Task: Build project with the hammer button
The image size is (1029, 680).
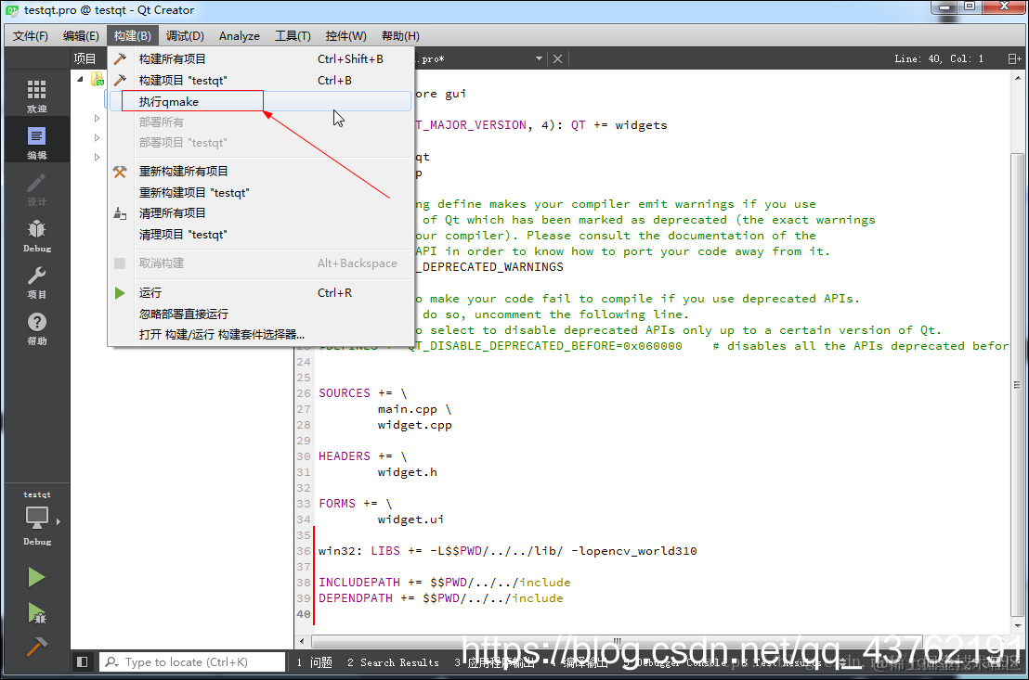Action: pos(37,648)
